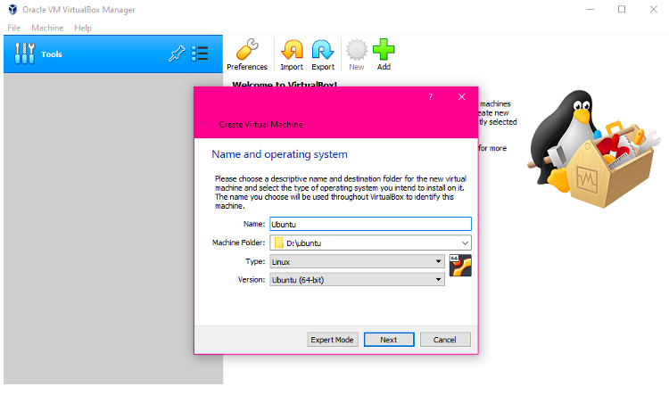Click the dialog help question mark
This screenshot has width=669, height=395.
(431, 97)
